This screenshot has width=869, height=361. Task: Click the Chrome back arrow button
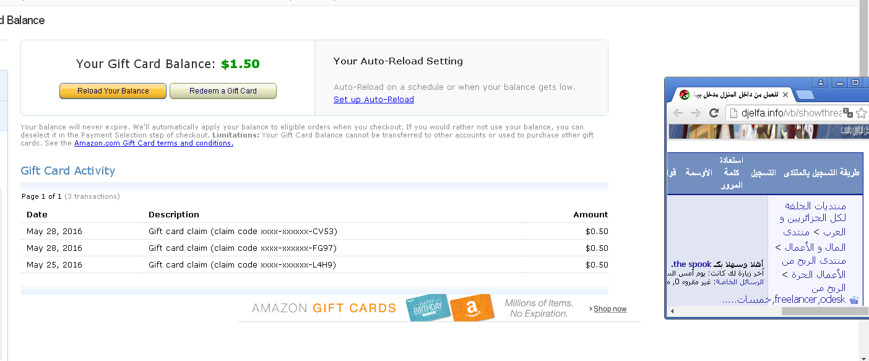tap(678, 113)
